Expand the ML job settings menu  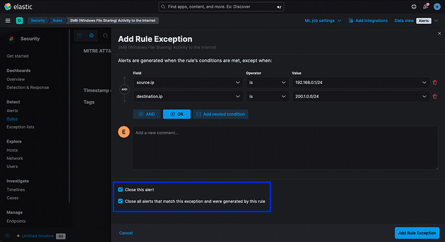pos(322,21)
